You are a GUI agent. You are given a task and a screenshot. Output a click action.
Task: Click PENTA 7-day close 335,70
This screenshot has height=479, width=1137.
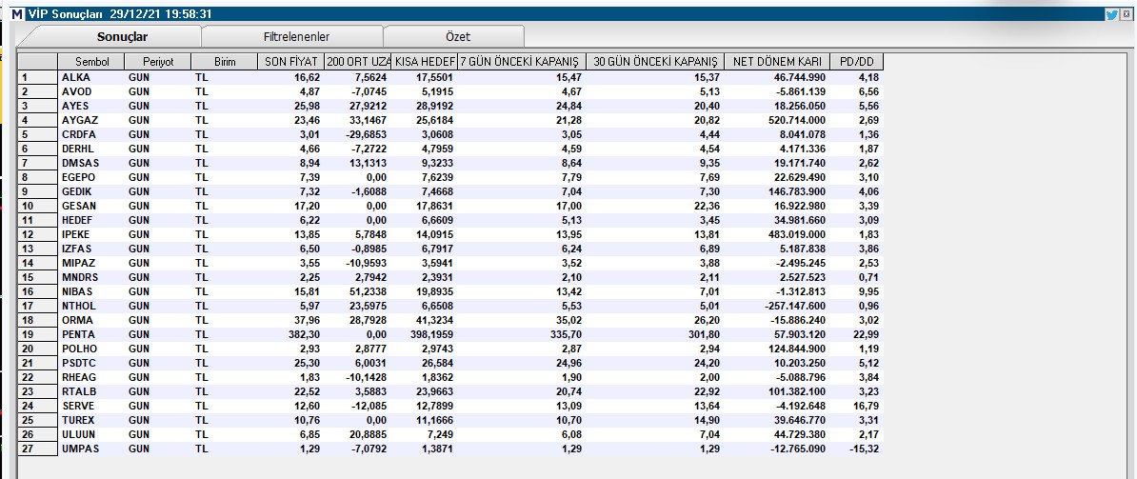point(566,335)
